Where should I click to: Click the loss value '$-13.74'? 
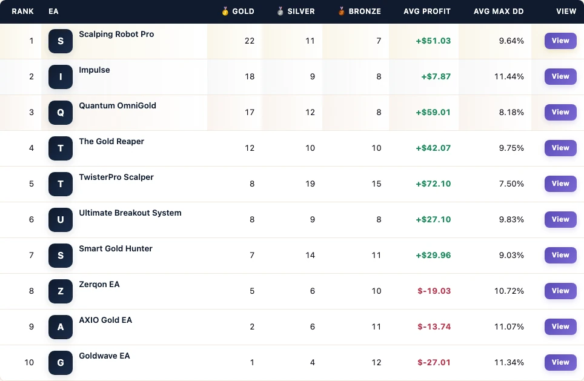(434, 327)
